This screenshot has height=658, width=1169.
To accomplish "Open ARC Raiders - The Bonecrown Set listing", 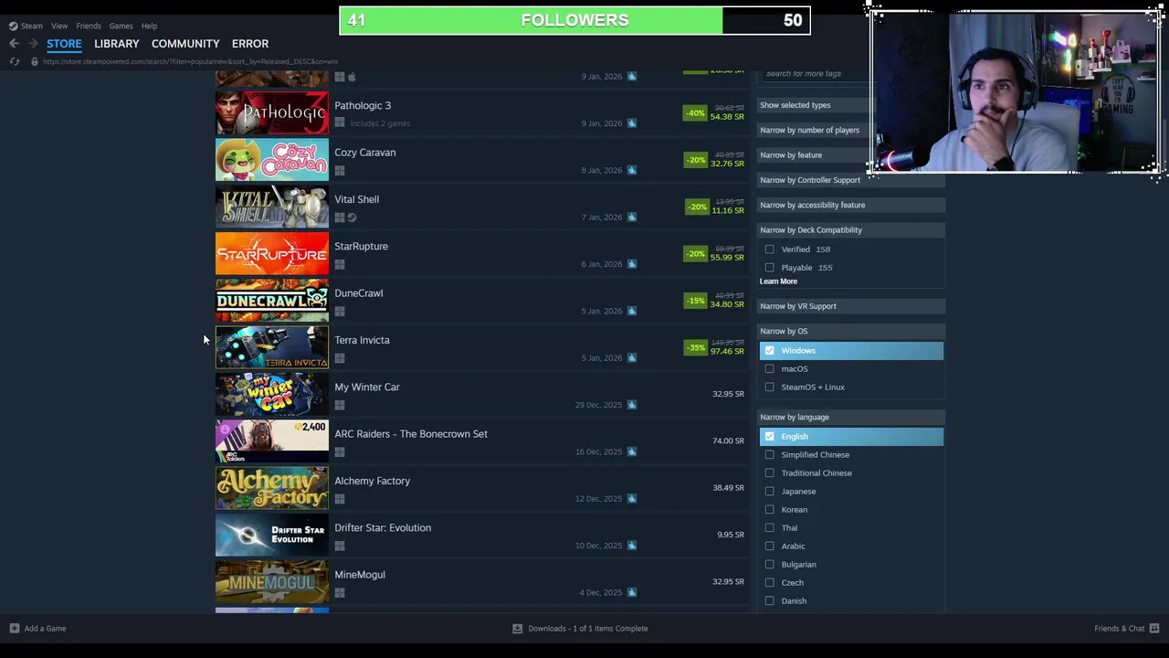I will coord(481,440).
